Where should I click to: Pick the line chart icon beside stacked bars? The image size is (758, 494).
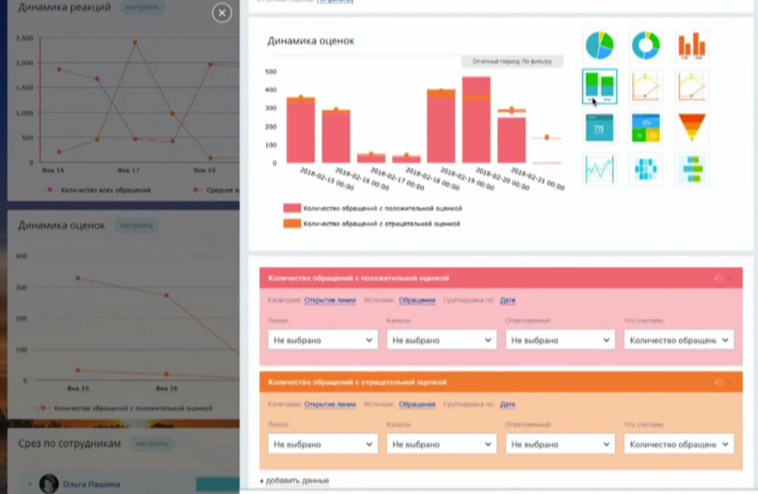pyautogui.click(x=645, y=86)
